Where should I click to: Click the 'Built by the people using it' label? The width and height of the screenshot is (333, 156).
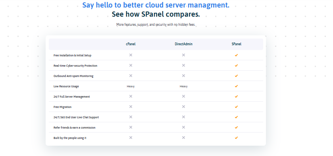click(70, 138)
